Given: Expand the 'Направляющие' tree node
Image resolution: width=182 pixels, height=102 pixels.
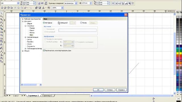Looking at the screenshot, I should tap(25, 37).
